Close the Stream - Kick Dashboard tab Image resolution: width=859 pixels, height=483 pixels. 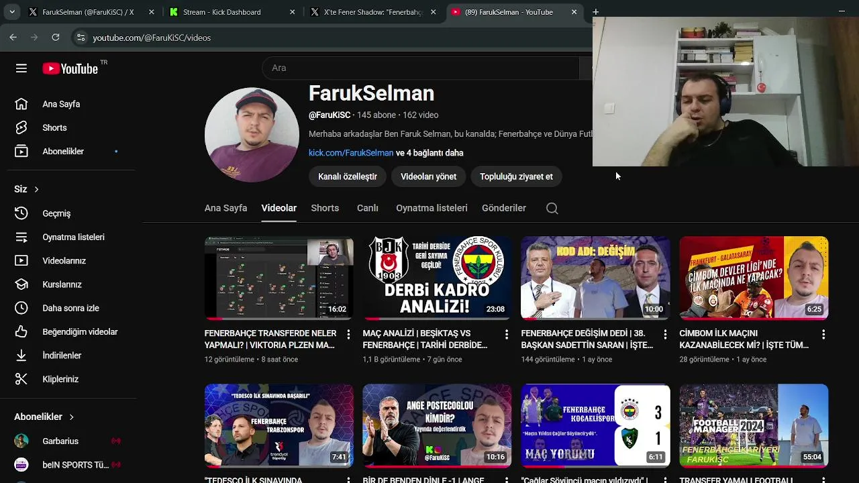click(292, 12)
